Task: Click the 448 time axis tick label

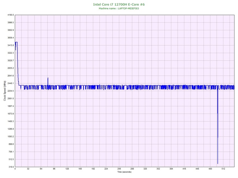Action: click(x=197, y=169)
